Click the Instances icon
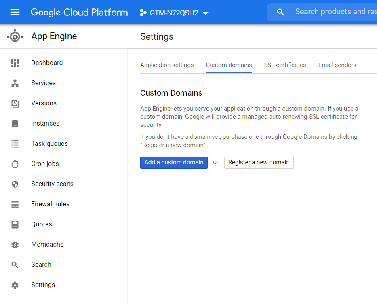The width and height of the screenshot is (377, 304). 15,124
